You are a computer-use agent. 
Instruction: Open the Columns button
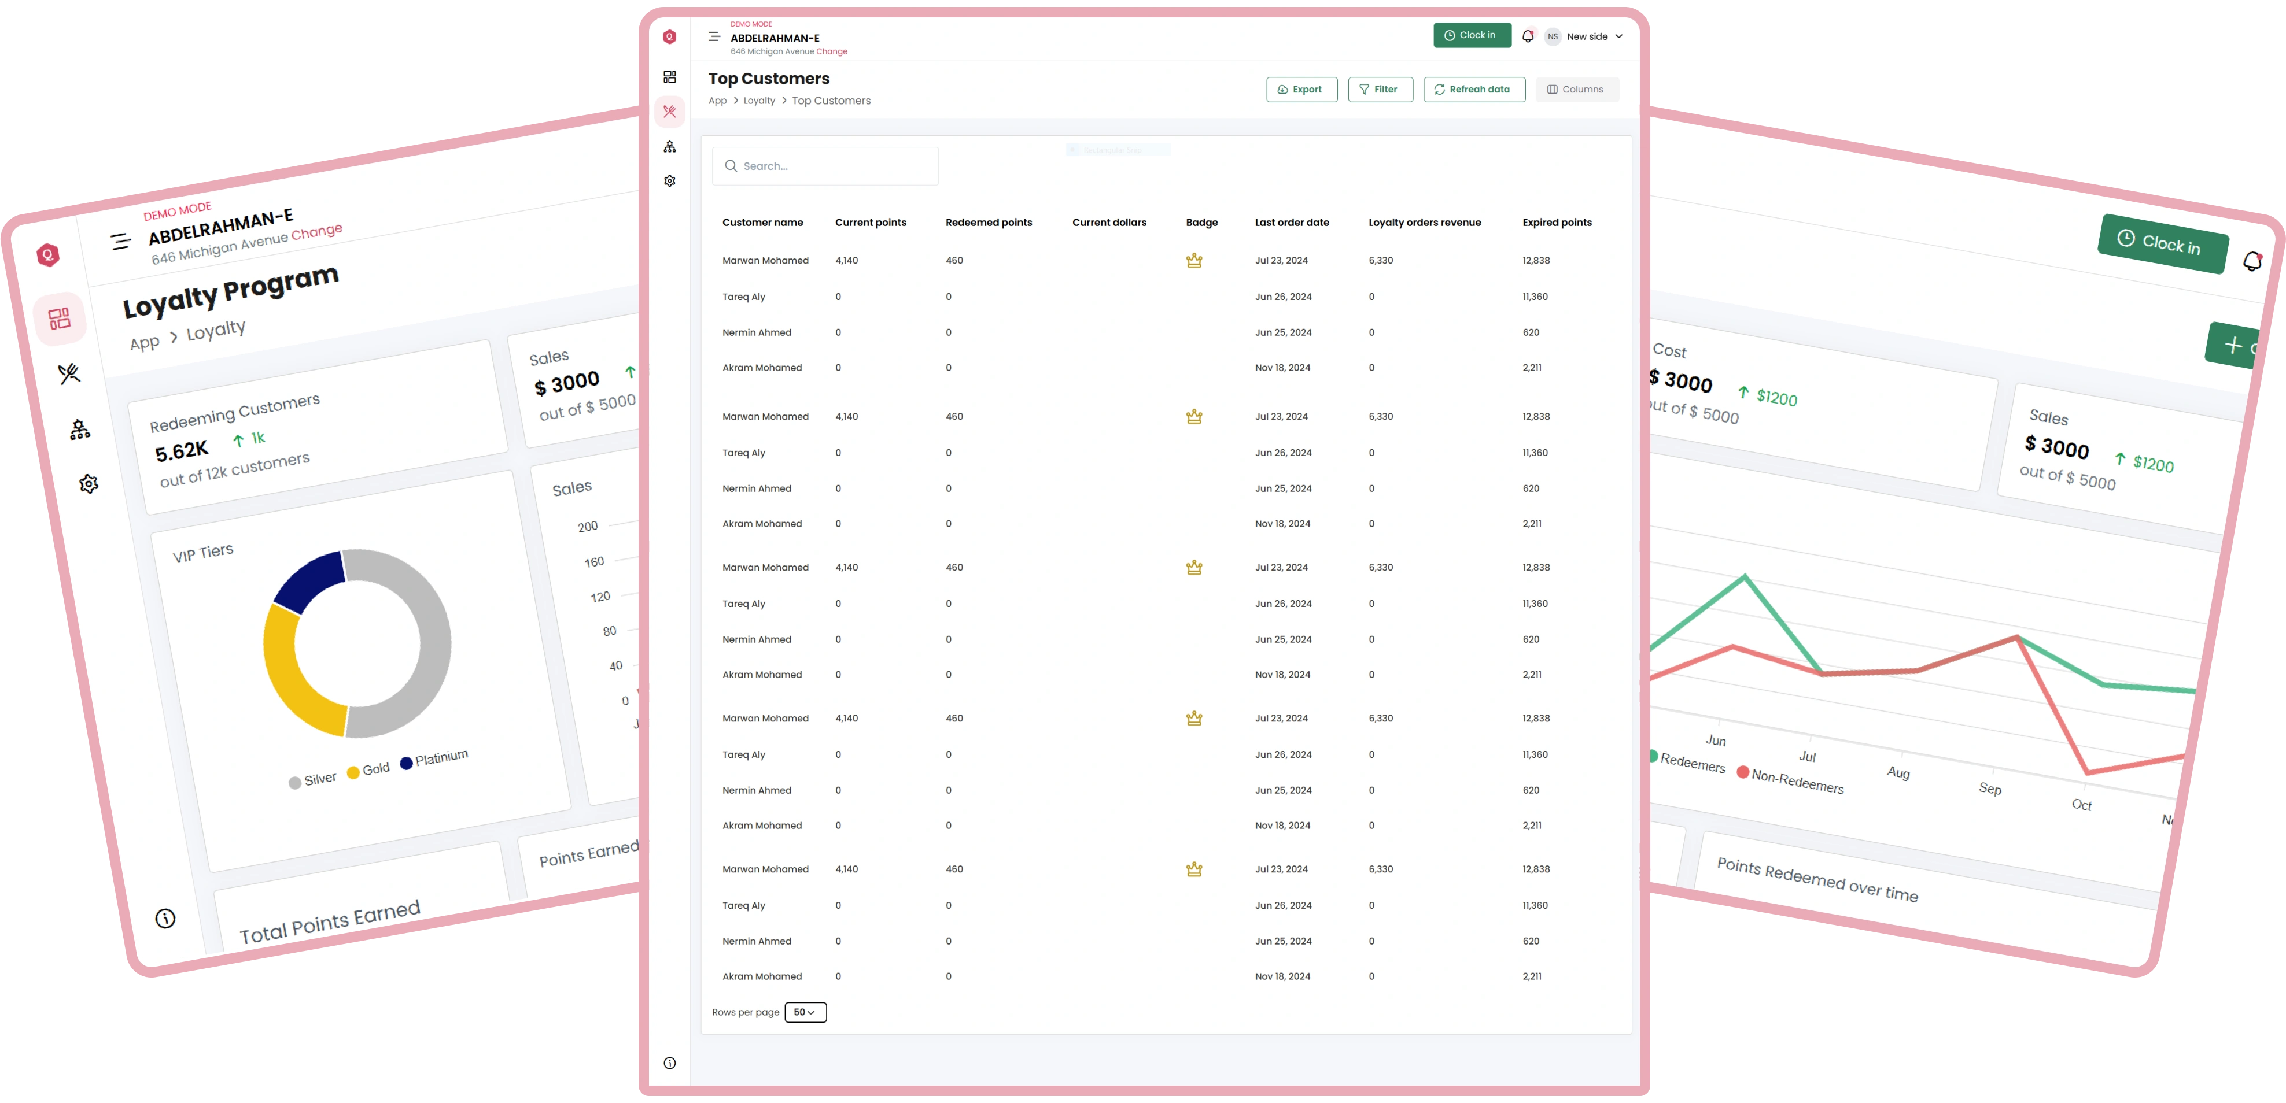point(1577,90)
